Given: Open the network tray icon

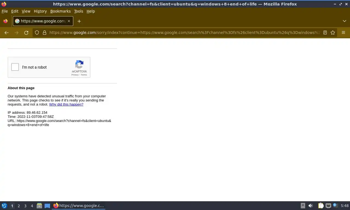Looking at the screenshot, I should click(328, 206).
